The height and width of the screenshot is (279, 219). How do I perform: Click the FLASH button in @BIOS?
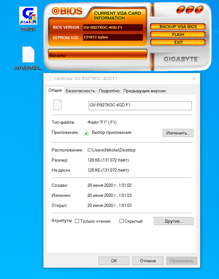click(178, 35)
